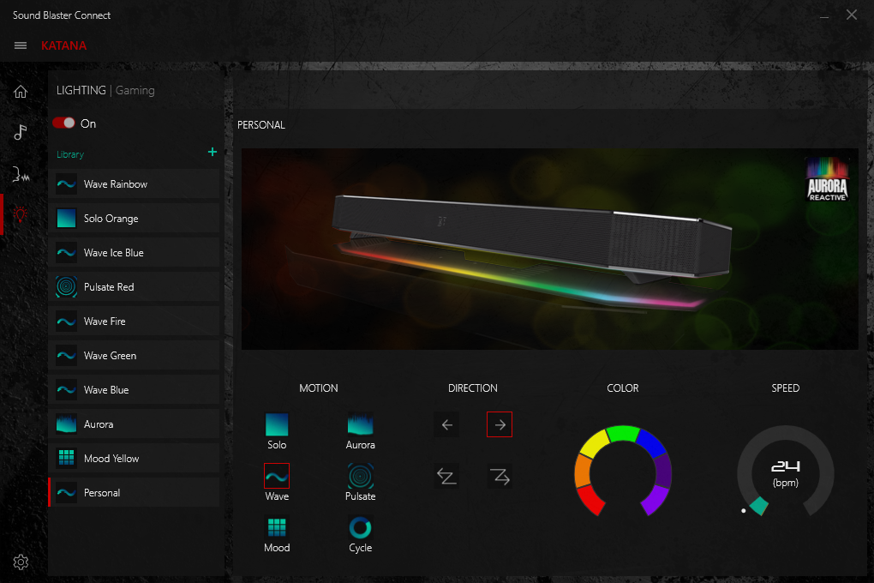Go to the Home sidebar icon

pyautogui.click(x=21, y=92)
